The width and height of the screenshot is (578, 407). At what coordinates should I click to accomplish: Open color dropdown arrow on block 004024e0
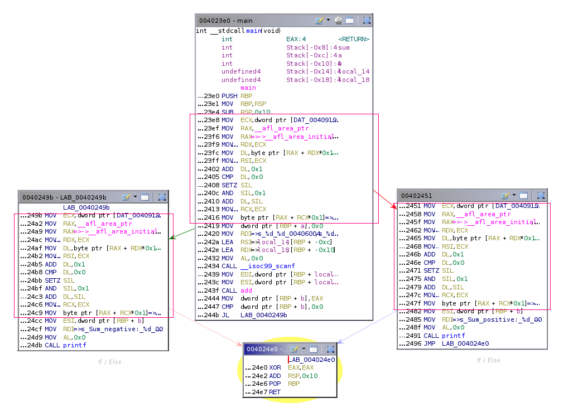[x=304, y=349]
